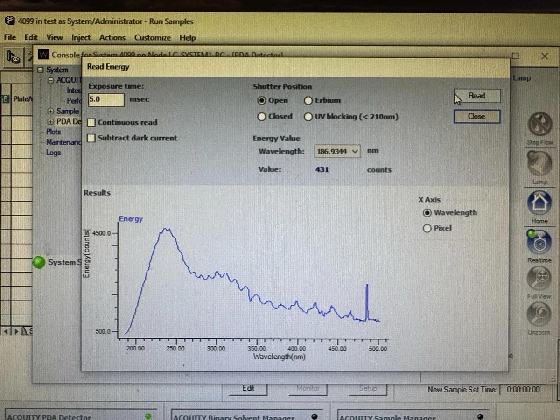Image resolution: width=560 pixels, height=420 pixels.
Task: Select Maintenance in the console tree
Action: (63, 142)
